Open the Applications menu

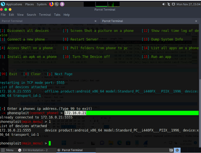[x=14, y=4]
